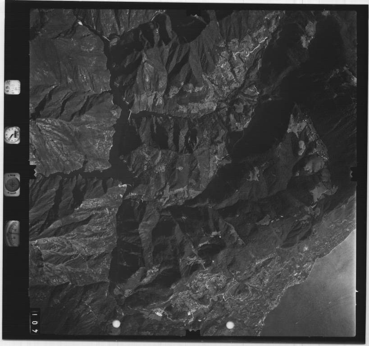Click the right white dot near bottom edge
The height and width of the screenshot is (346, 369).
point(230,324)
